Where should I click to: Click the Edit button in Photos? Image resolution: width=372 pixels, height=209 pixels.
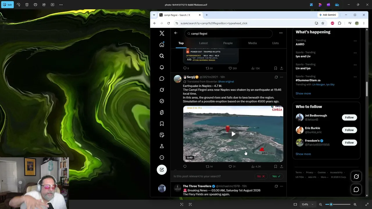coord(7,5)
